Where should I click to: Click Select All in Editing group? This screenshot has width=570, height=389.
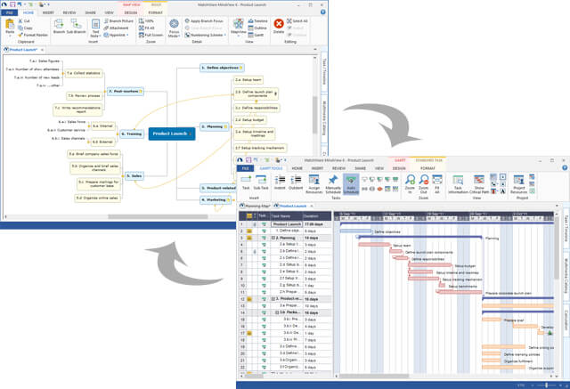pos(297,21)
